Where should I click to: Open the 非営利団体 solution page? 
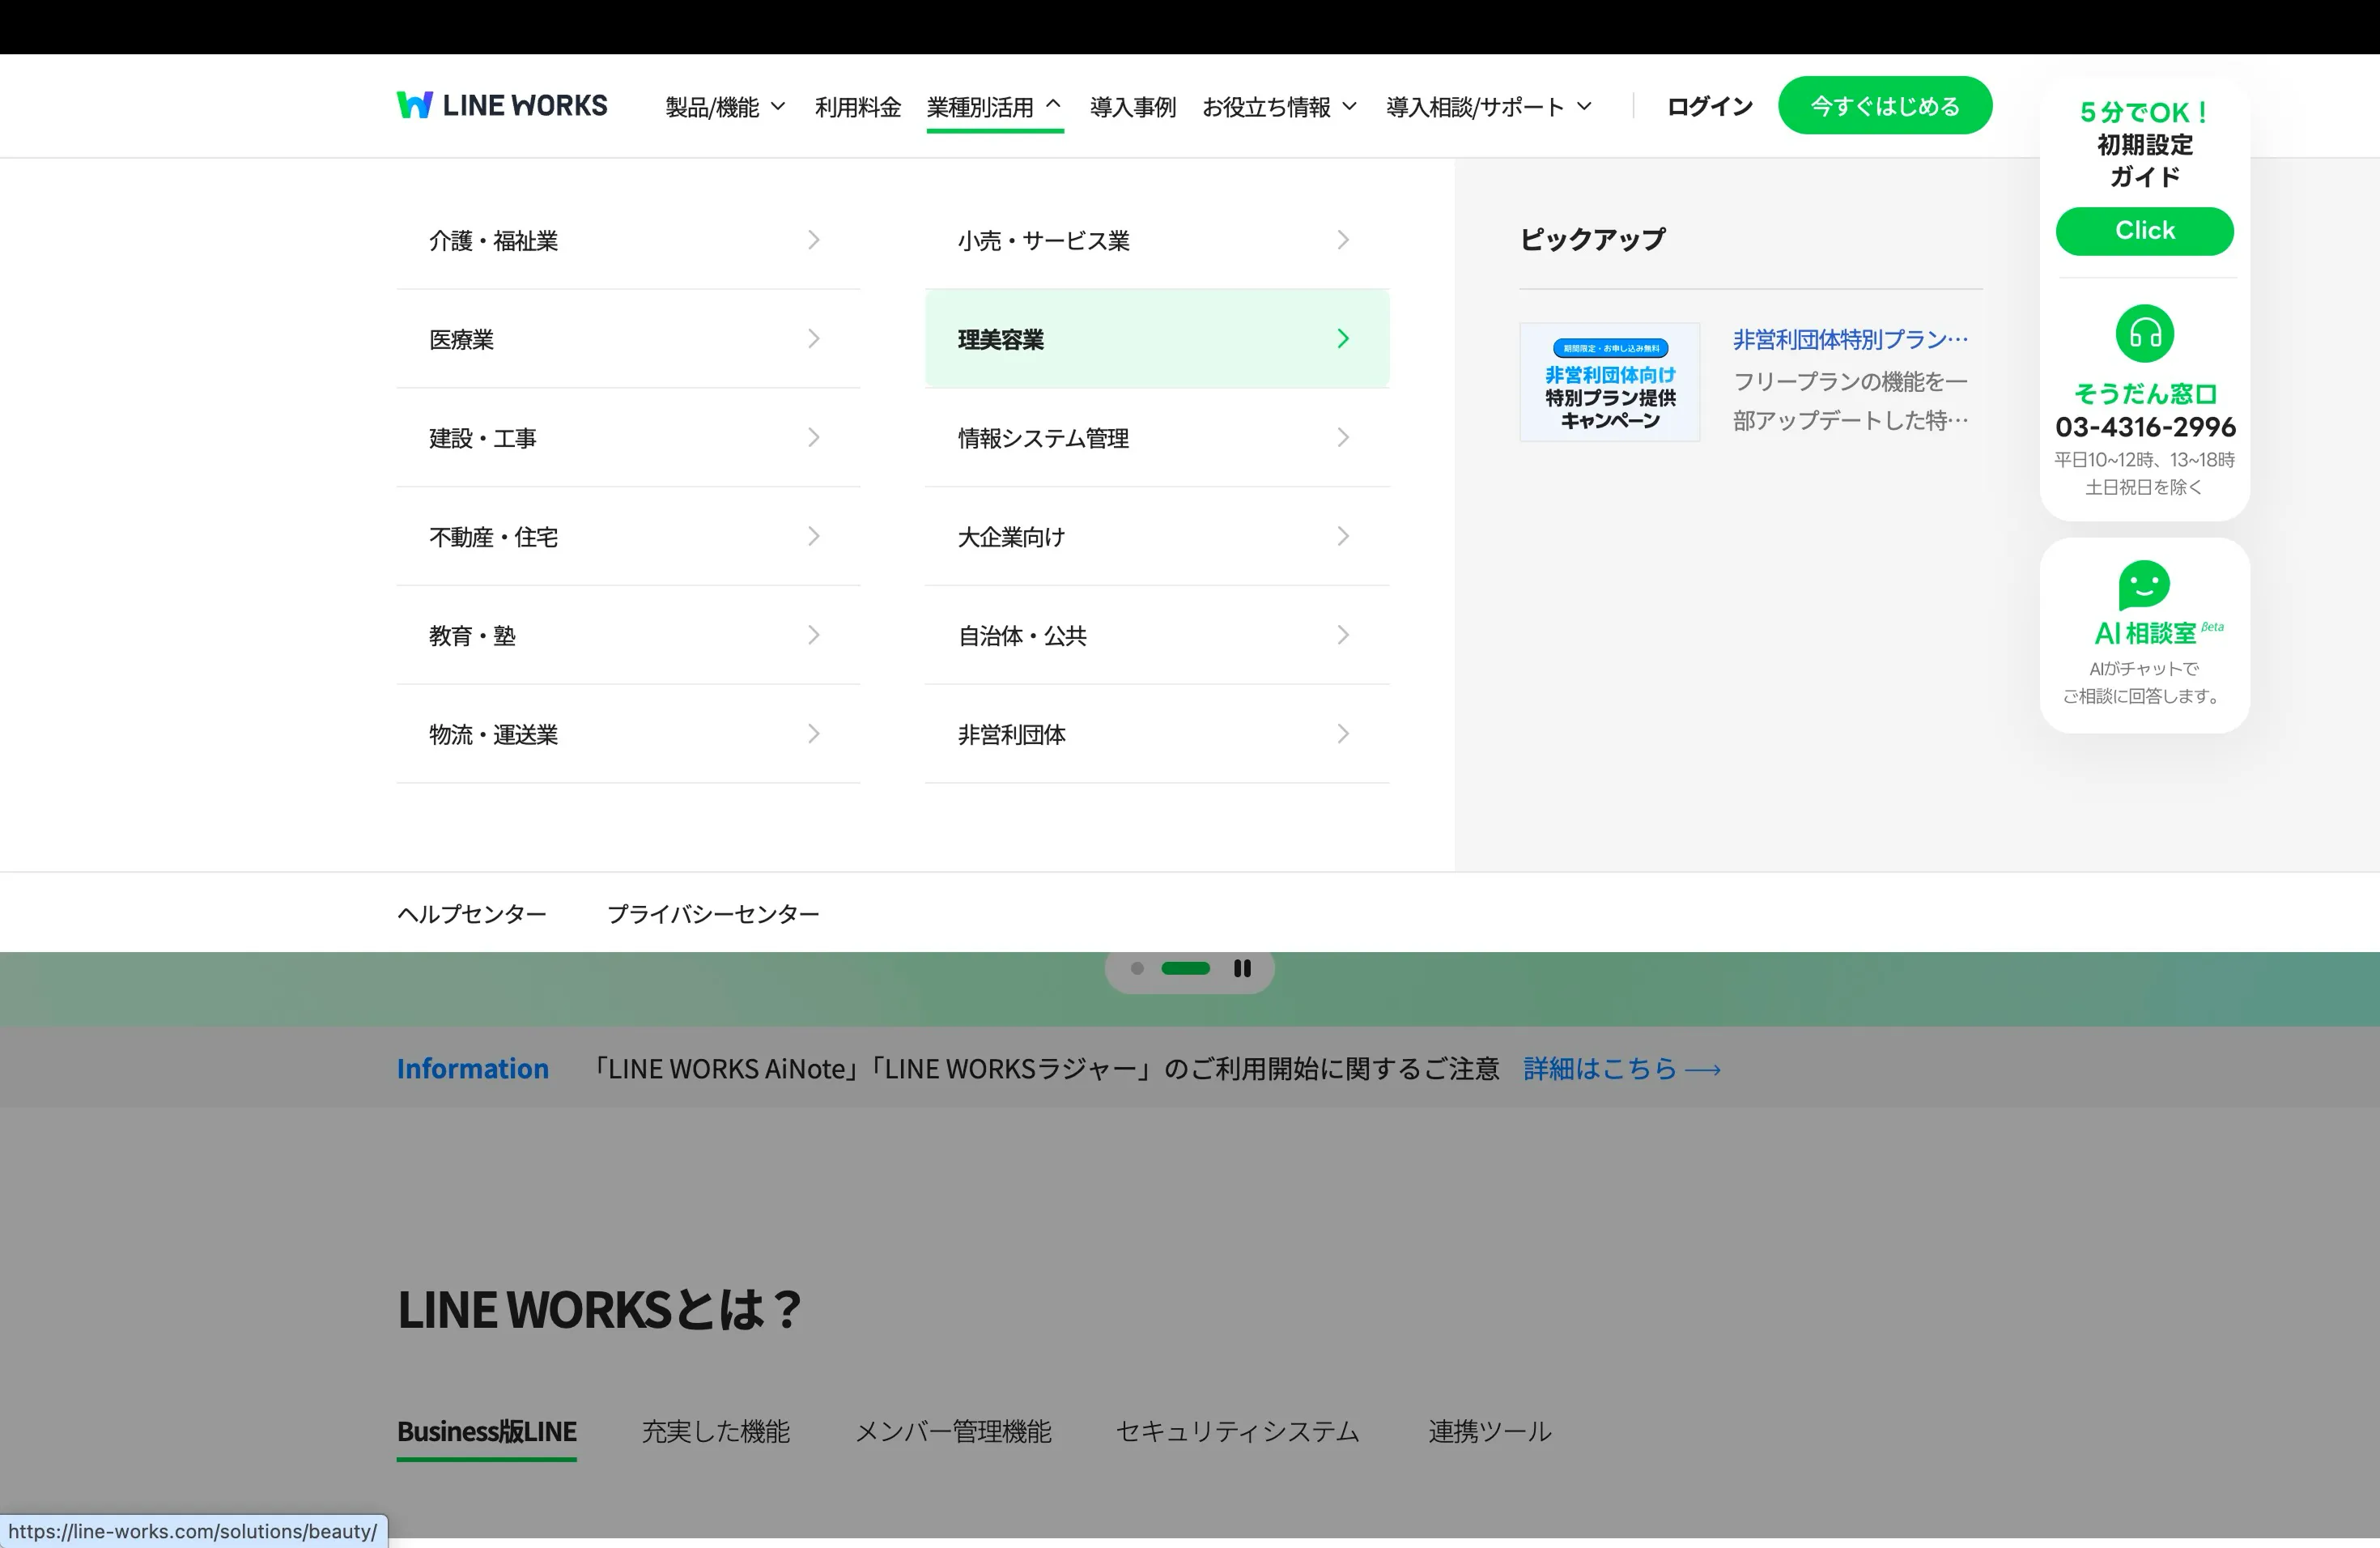pos(1157,734)
